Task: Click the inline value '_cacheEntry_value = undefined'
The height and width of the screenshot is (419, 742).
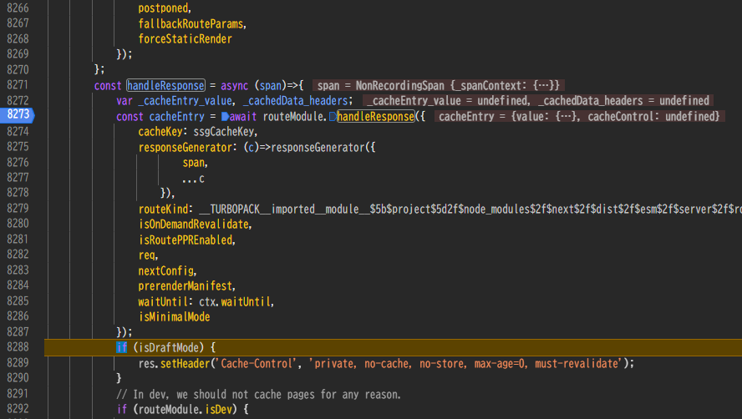Action: [x=447, y=101]
